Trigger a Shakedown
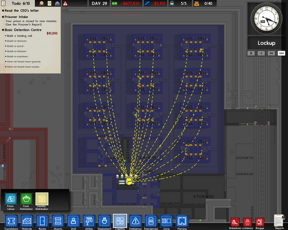 235,222
